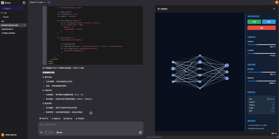Screen dimensions: 279x139
Task: Click the dash icon left of top-right avatar
Action: click(272, 2)
